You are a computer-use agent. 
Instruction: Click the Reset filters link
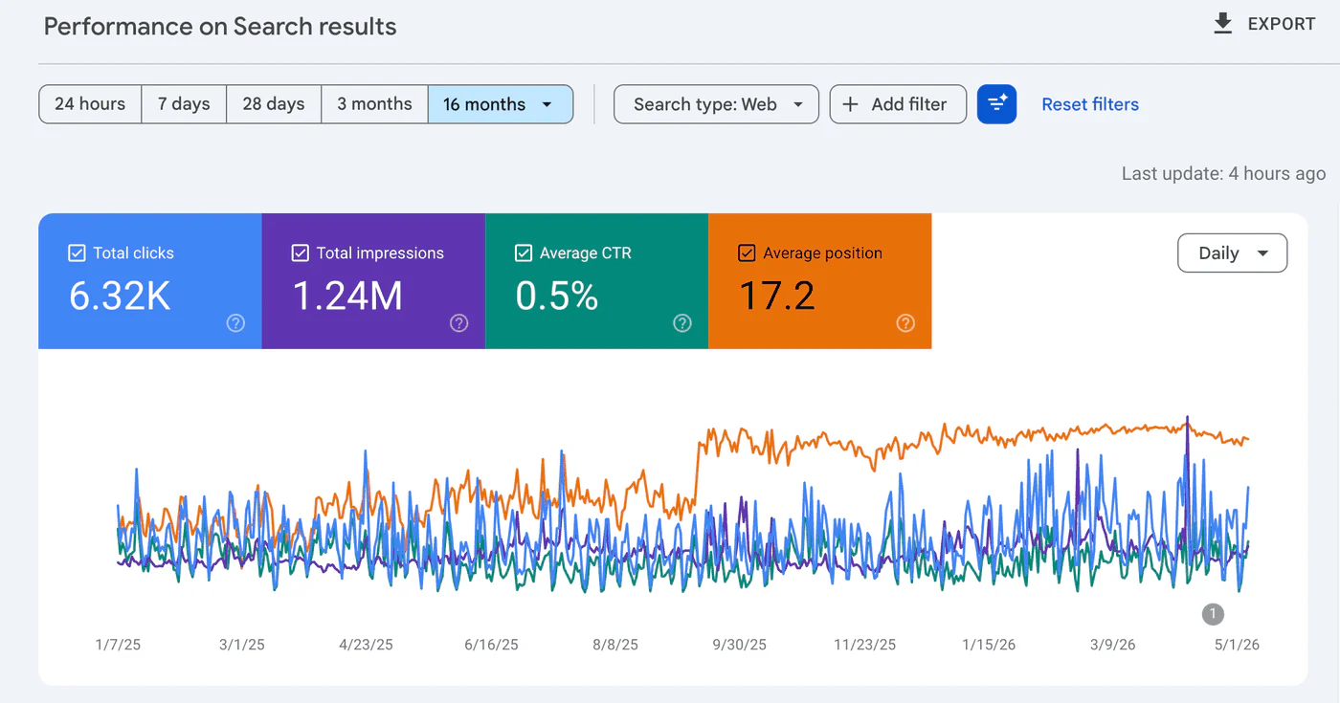pyautogui.click(x=1090, y=104)
